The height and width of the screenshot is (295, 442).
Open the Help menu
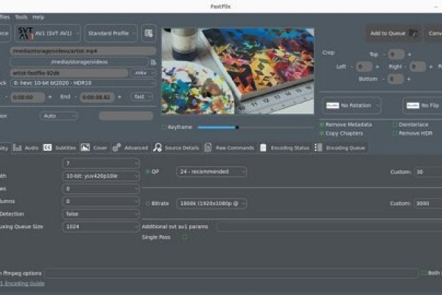coord(38,16)
